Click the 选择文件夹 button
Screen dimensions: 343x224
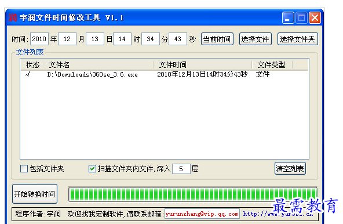(x=297, y=39)
